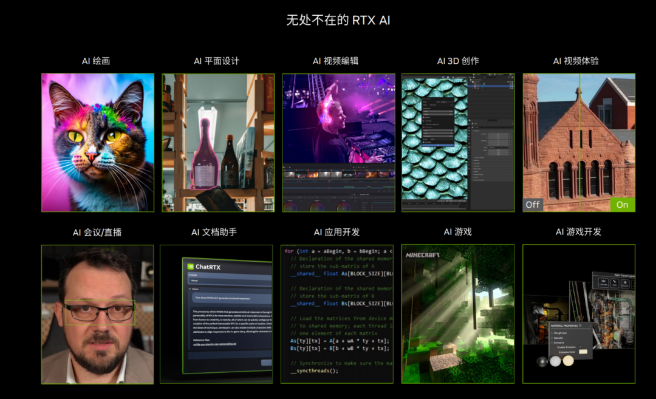This screenshot has width=656, height=399.
Task: Click the help icon on Material Properties header
Action: click(580, 326)
